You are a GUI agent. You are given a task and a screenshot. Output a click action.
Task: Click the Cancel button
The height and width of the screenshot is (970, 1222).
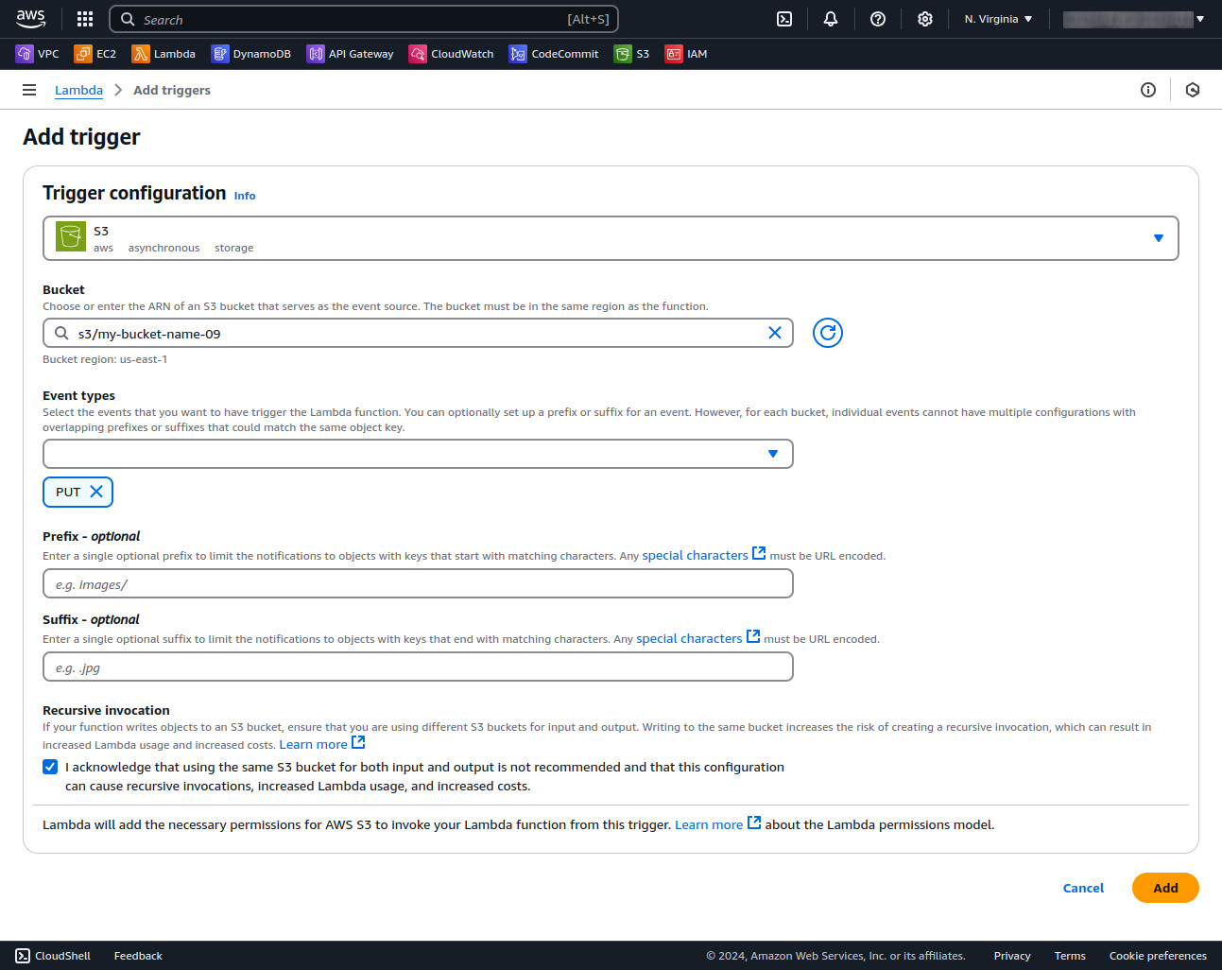pos(1083,888)
